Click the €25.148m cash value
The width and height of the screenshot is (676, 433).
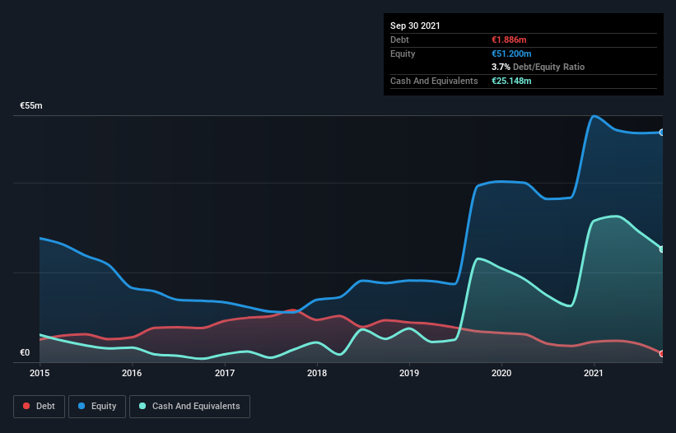point(511,81)
